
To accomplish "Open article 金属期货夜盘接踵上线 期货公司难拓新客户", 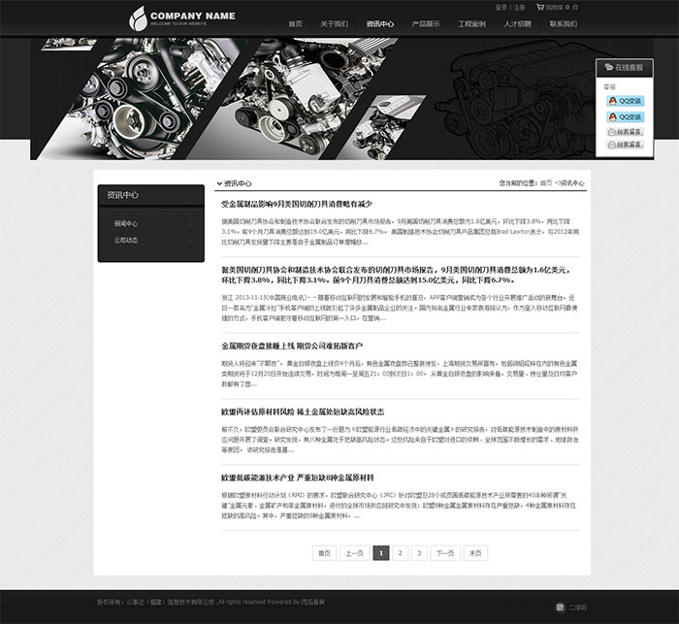I will tap(292, 345).
